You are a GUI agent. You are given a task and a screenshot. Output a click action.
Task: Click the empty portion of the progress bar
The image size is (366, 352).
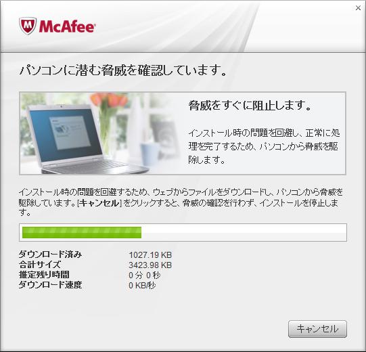tap(244, 232)
